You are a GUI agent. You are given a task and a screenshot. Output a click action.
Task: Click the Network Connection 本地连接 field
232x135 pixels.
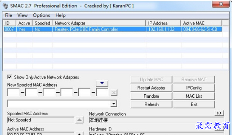(156, 120)
